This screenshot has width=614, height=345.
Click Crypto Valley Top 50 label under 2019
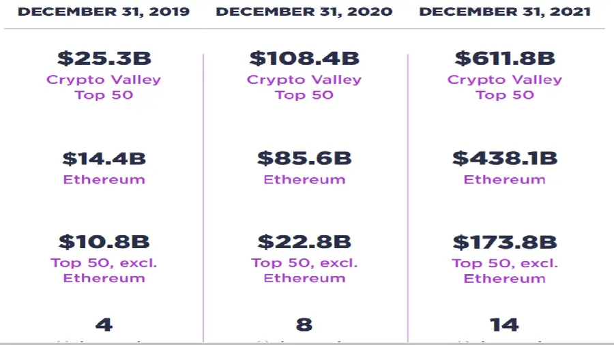click(104, 87)
